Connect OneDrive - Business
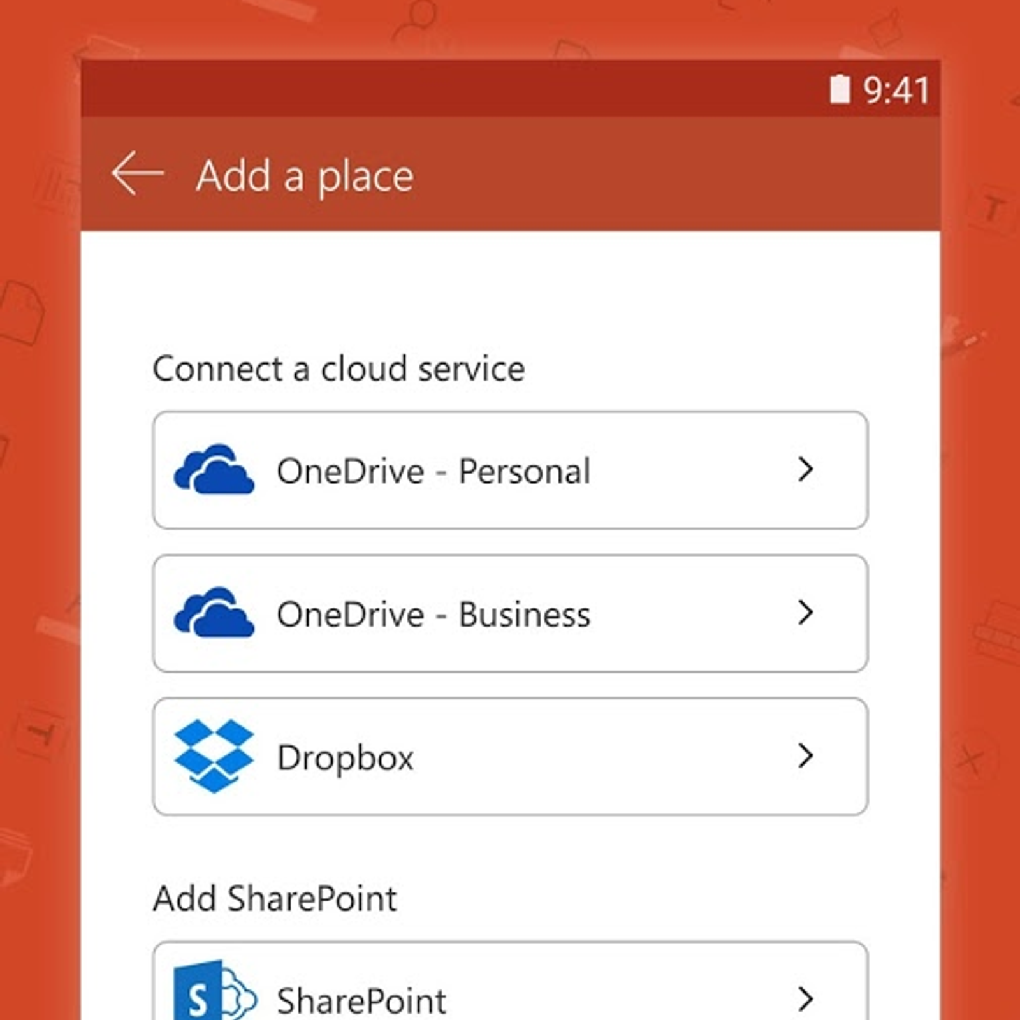Screen dimensions: 1020x1020 tap(510, 613)
